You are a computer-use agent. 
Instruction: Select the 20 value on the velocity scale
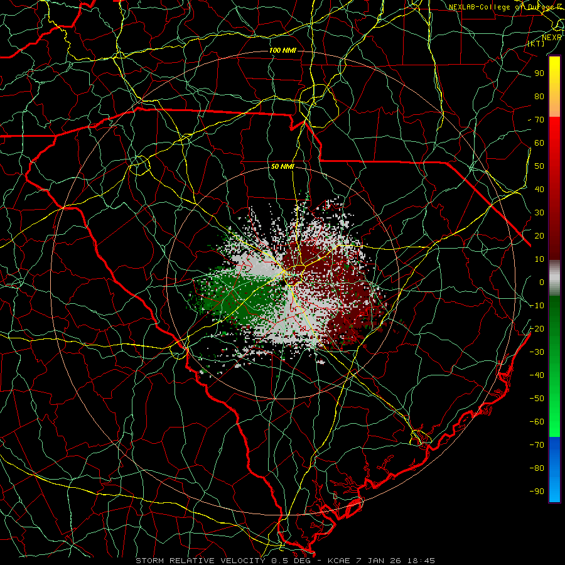539,236
